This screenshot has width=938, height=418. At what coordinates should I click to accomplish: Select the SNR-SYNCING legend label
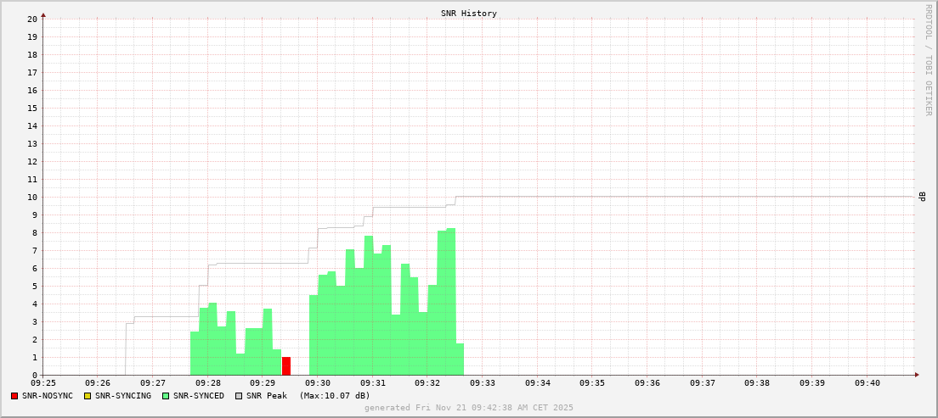[x=123, y=396]
